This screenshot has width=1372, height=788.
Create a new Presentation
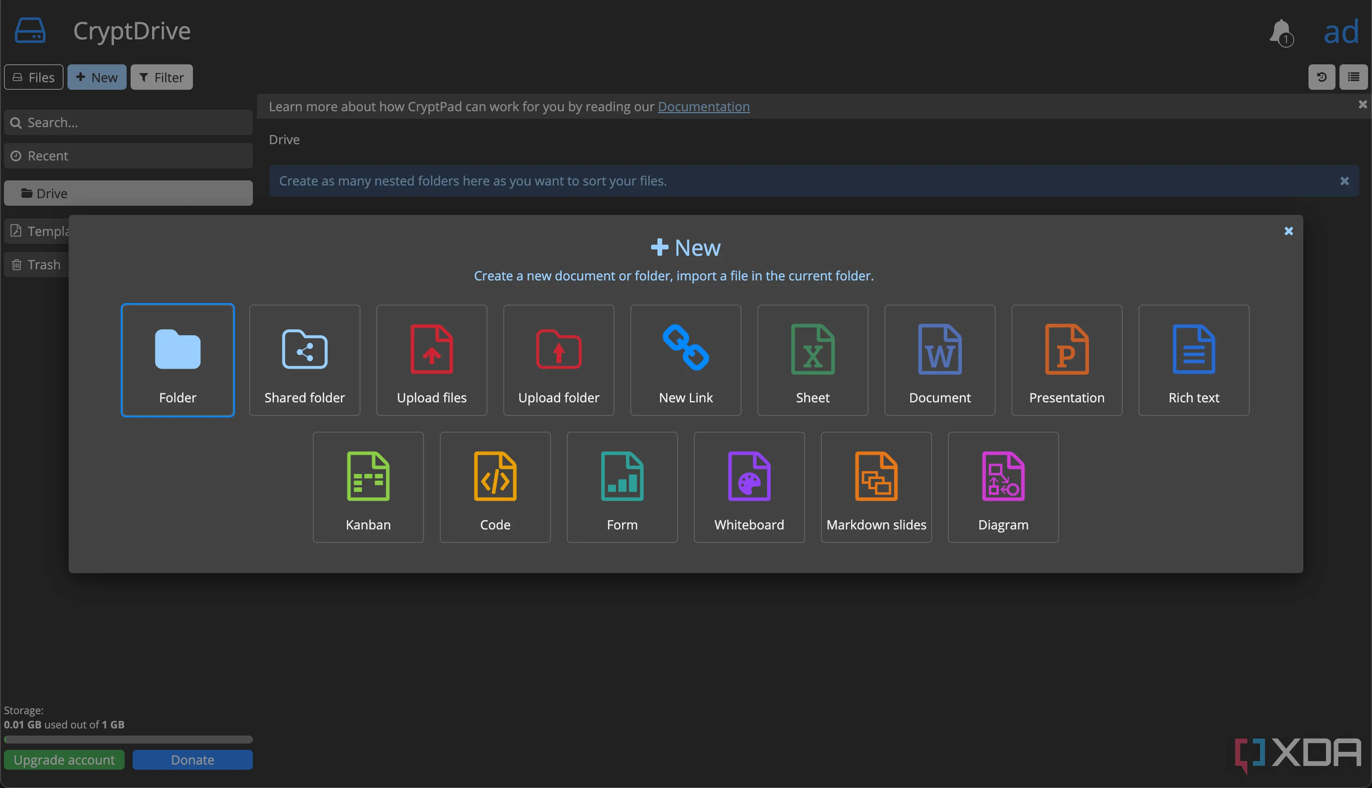coord(1067,360)
